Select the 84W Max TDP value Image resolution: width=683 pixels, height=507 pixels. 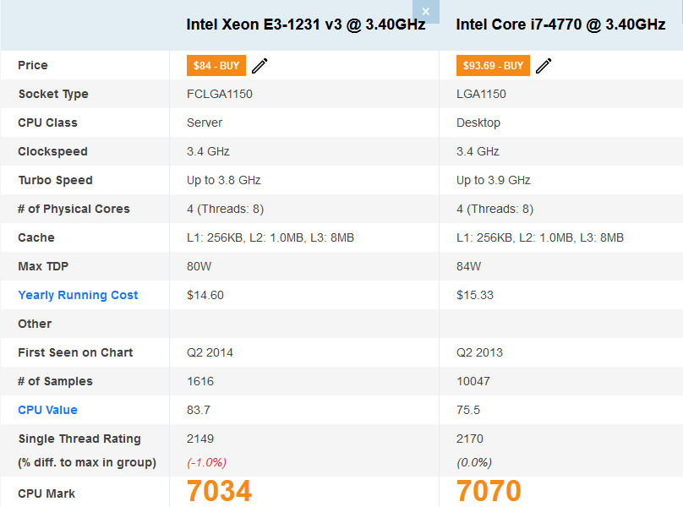click(468, 266)
